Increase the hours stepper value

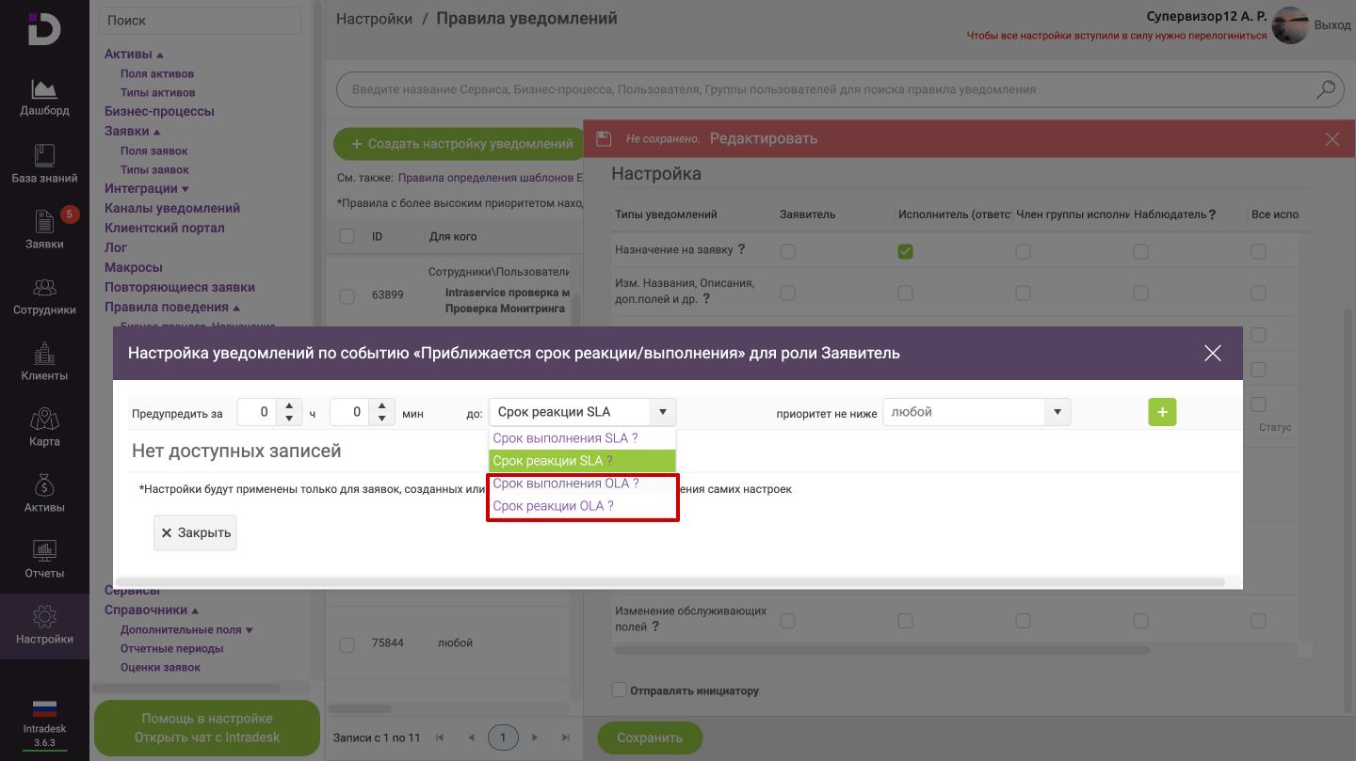pyautogui.click(x=290, y=406)
